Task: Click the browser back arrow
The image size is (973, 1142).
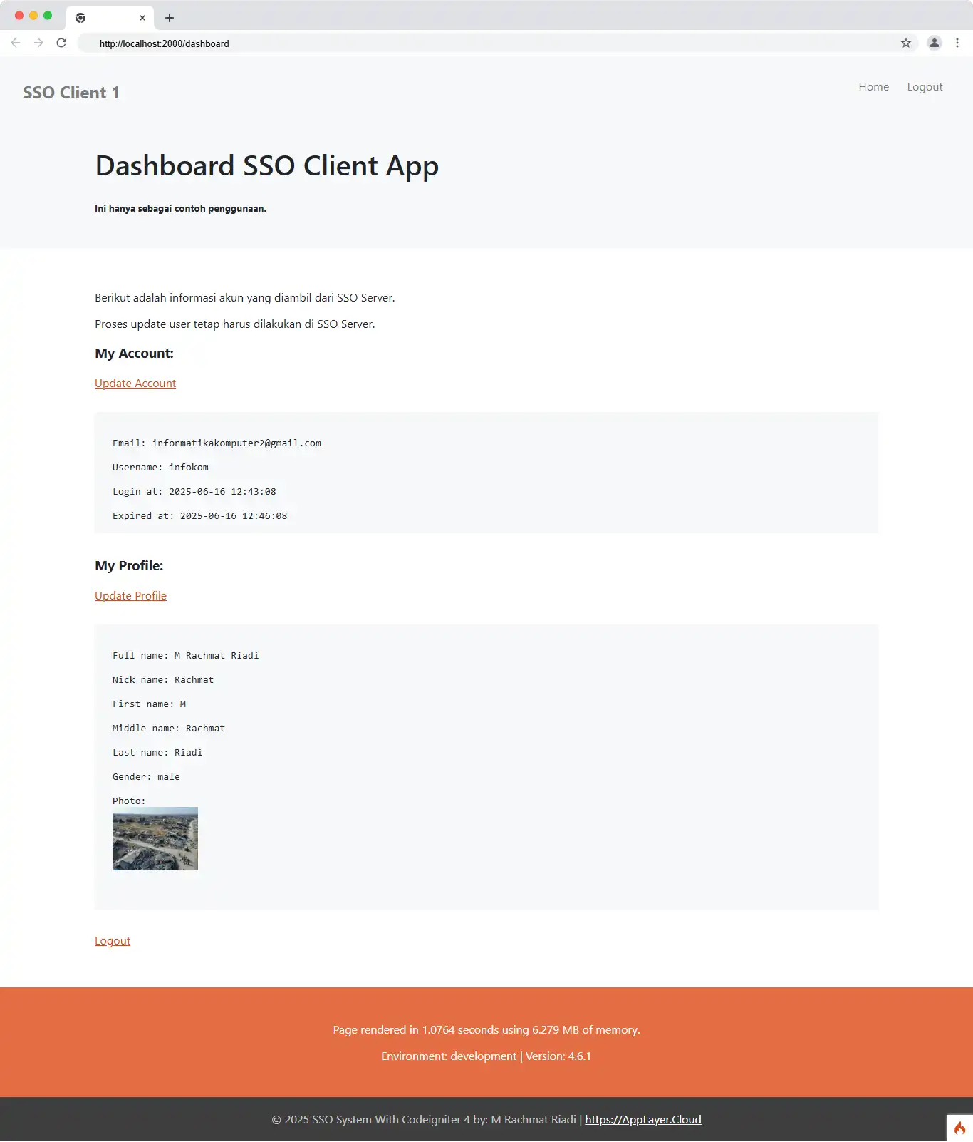Action: [x=16, y=43]
